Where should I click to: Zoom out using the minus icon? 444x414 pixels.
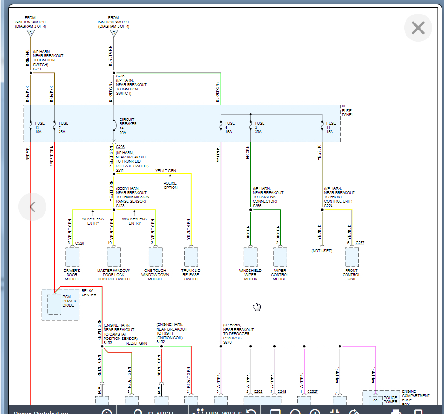coord(295,412)
